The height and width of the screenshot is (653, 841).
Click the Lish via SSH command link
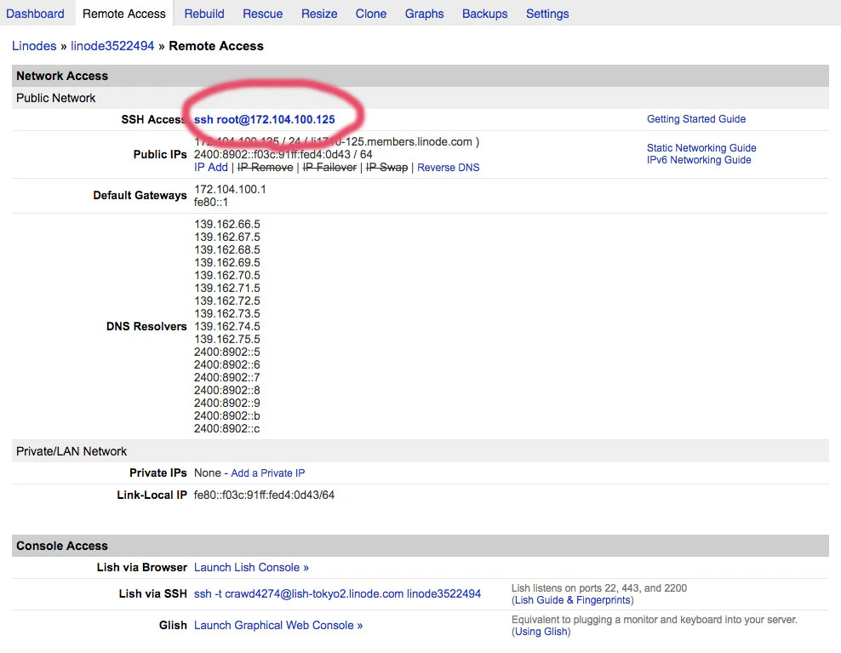coord(337,593)
